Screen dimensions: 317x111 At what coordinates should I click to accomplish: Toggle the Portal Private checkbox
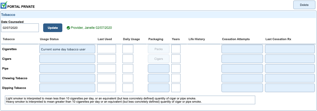pyautogui.click(x=4, y=5)
